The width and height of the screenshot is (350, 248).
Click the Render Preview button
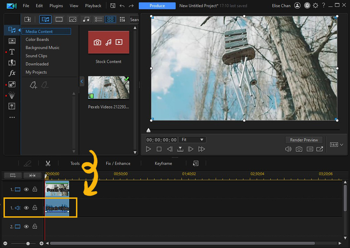pyautogui.click(x=304, y=140)
